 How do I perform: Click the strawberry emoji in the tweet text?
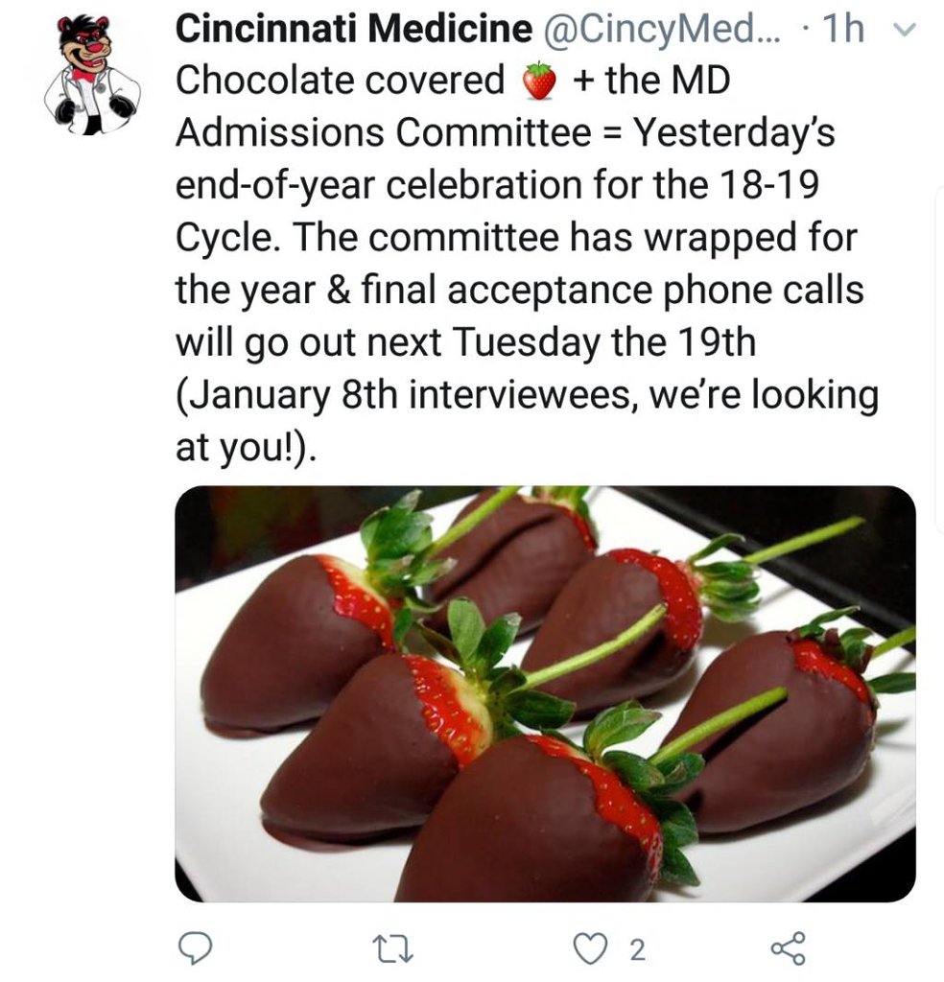point(539,82)
